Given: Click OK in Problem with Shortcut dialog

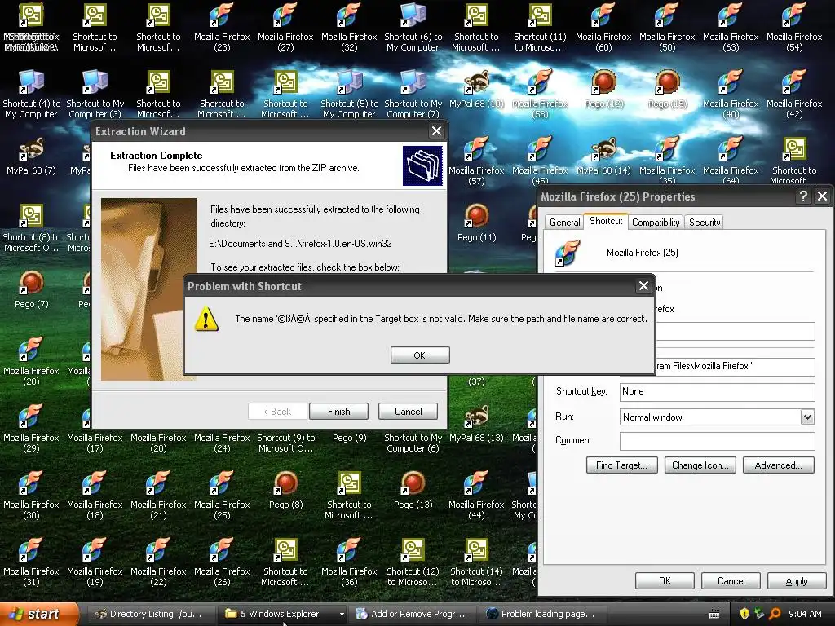Looking at the screenshot, I should click(420, 355).
